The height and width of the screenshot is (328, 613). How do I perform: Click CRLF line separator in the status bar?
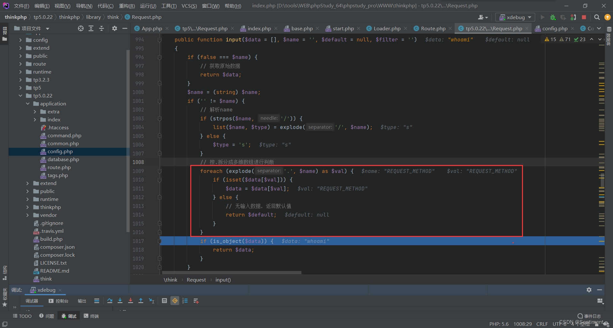coord(542,324)
